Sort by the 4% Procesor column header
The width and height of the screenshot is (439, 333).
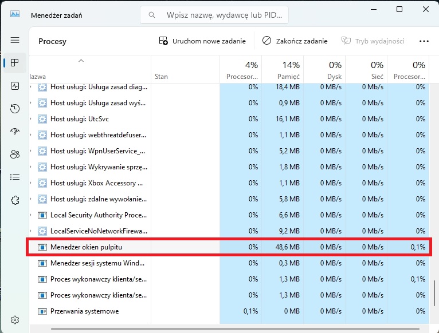pyautogui.click(x=241, y=69)
